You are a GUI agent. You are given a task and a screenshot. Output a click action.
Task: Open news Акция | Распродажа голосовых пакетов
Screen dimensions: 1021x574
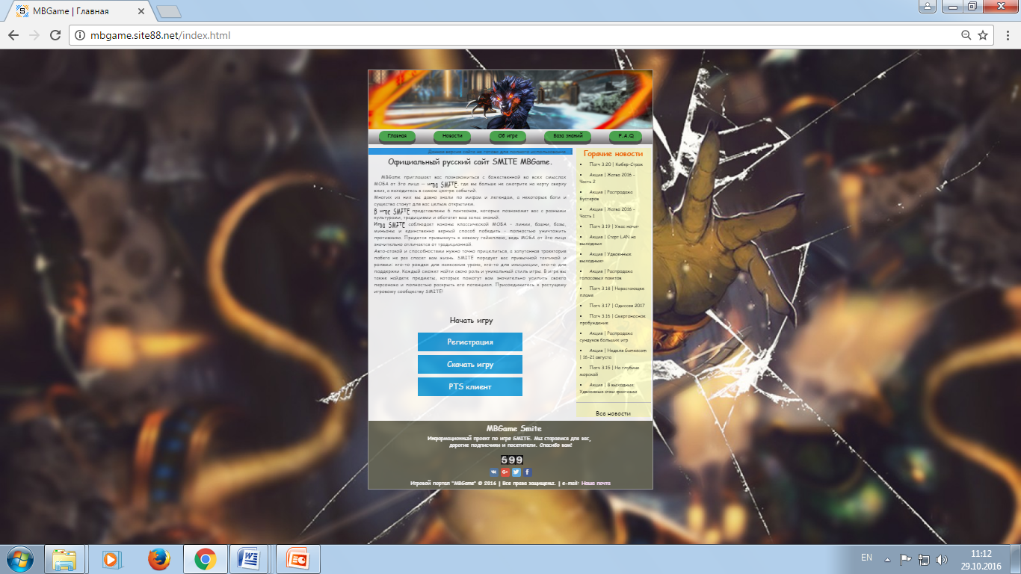point(606,274)
